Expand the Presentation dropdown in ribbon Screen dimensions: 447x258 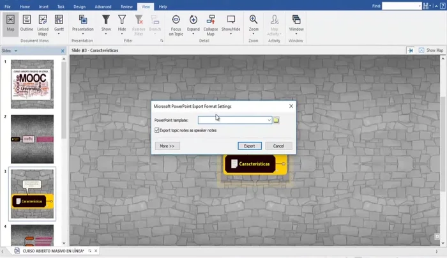click(82, 29)
